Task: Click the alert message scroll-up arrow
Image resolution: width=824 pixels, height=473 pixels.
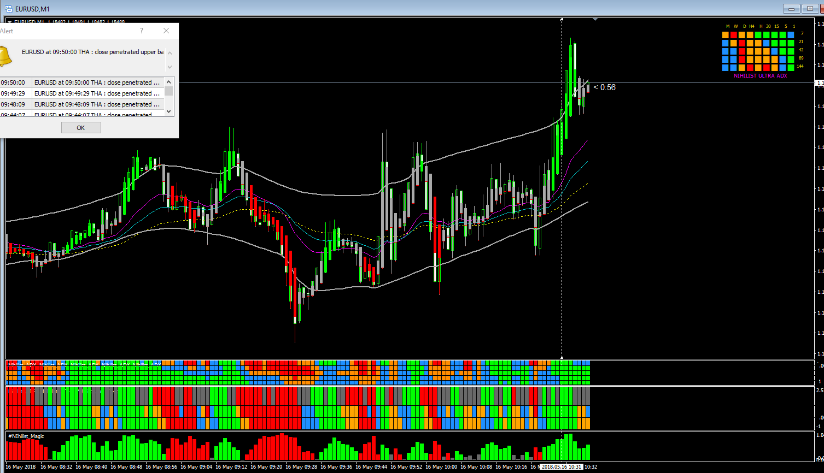Action: pos(169,53)
